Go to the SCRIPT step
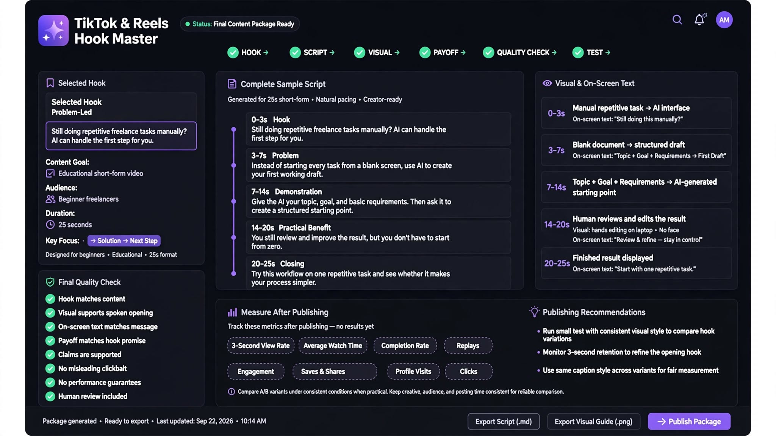The height and width of the screenshot is (436, 776). pos(312,53)
